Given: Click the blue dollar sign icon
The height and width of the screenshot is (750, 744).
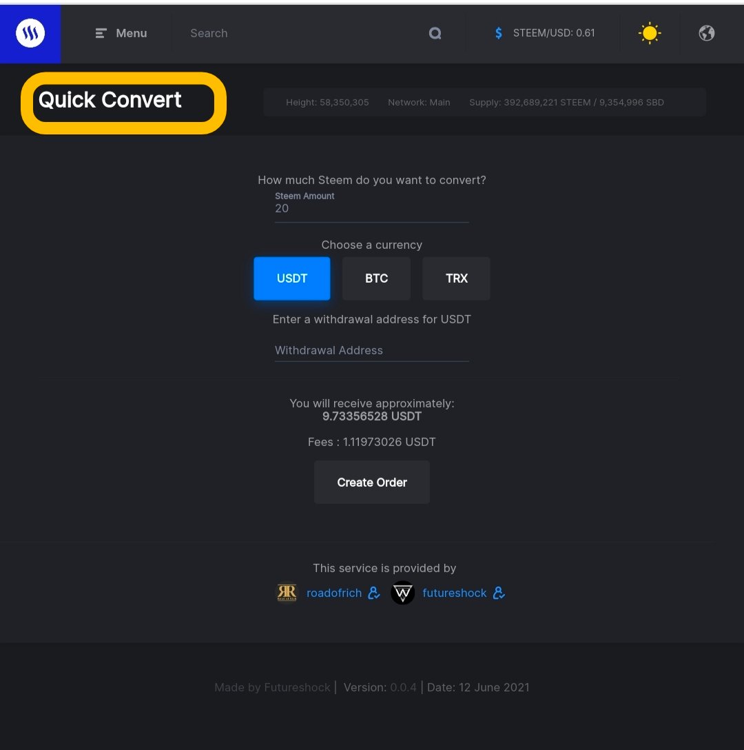Looking at the screenshot, I should coord(498,33).
